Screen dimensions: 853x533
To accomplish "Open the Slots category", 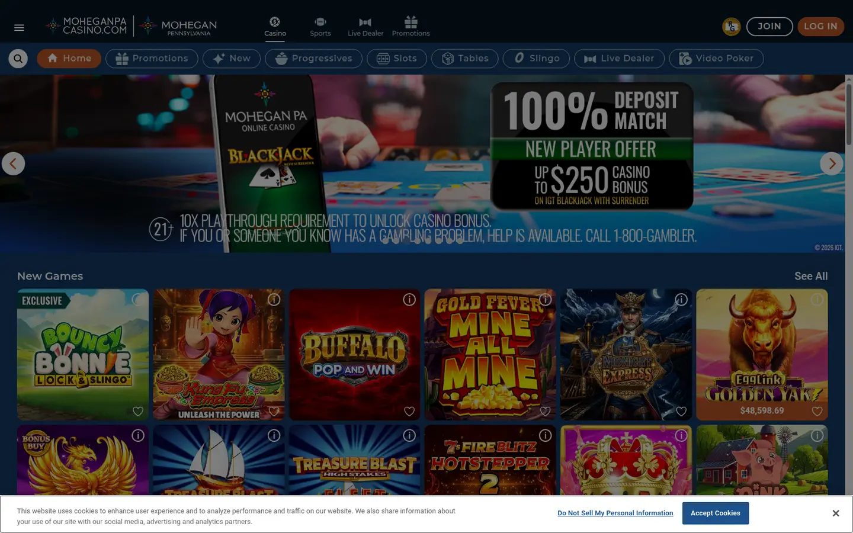I will tap(397, 59).
